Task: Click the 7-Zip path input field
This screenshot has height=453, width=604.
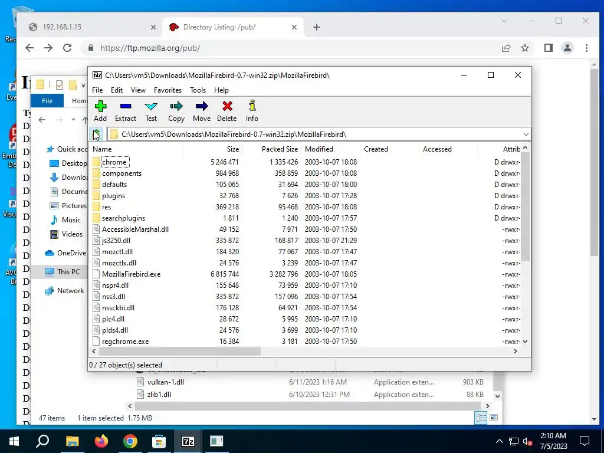Action: tap(319, 134)
